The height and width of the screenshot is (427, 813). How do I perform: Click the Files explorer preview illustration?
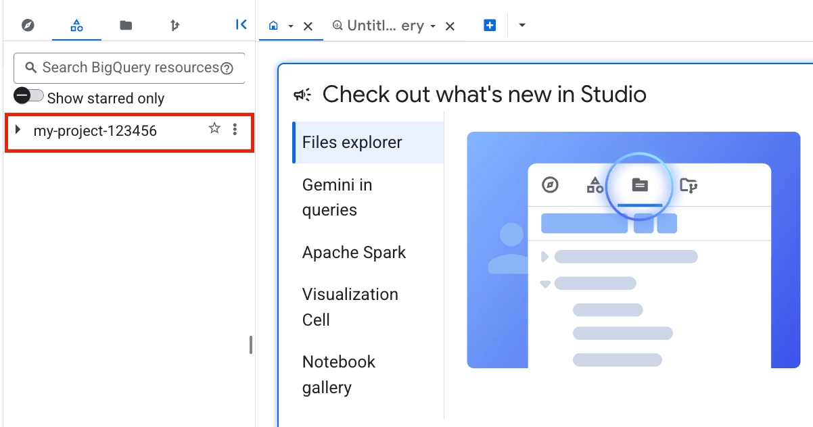pyautogui.click(x=634, y=250)
